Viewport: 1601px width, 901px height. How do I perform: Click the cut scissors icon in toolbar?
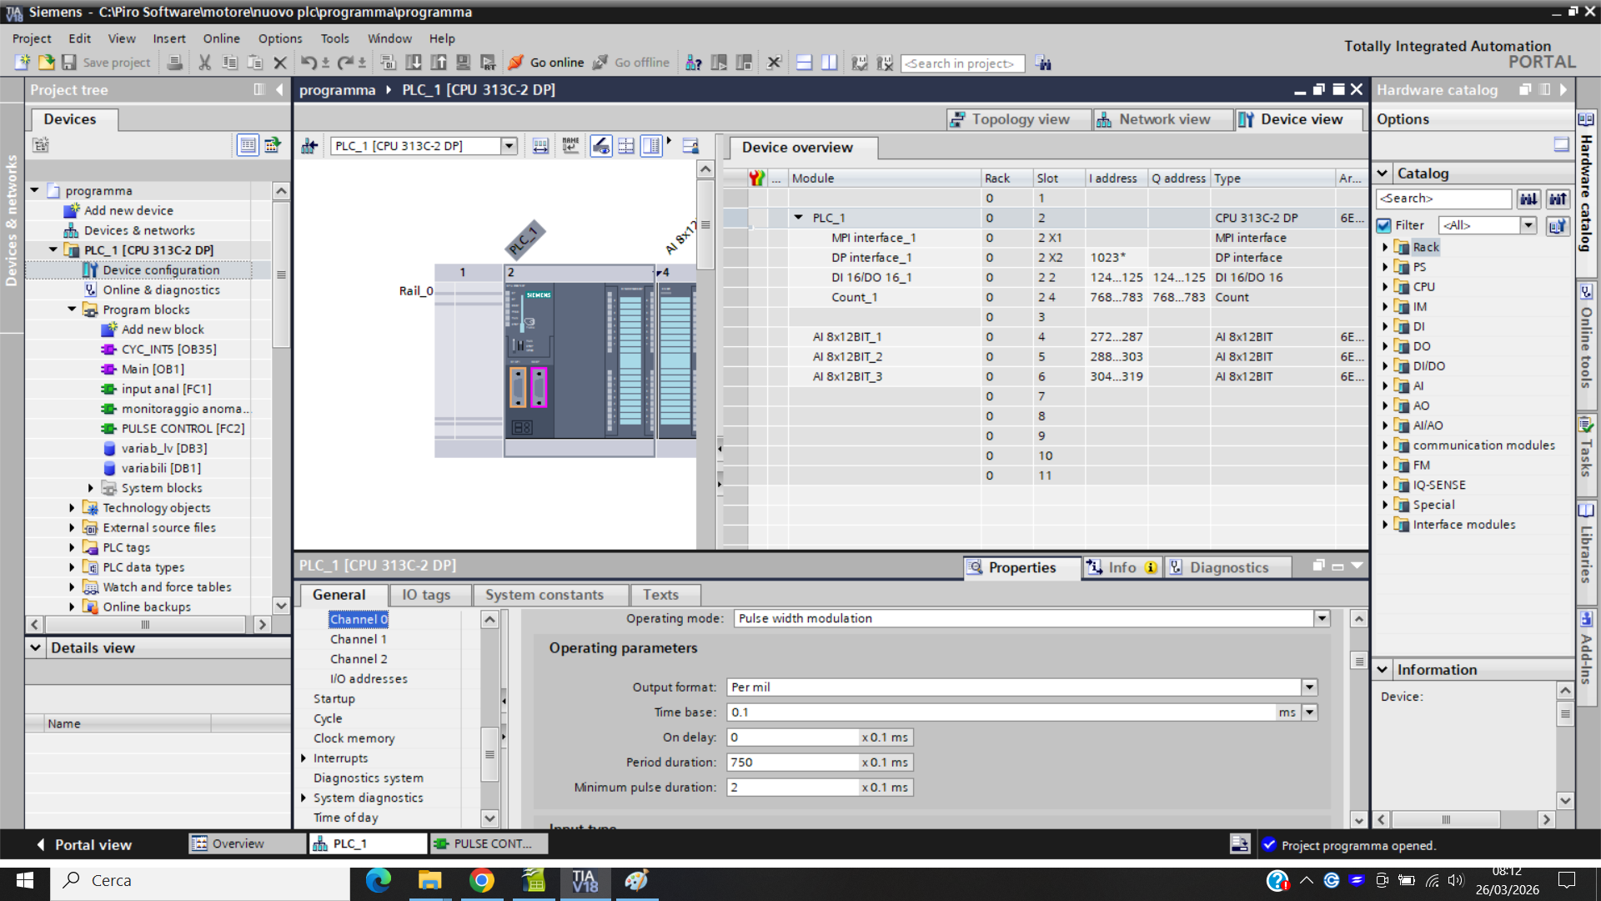(204, 63)
